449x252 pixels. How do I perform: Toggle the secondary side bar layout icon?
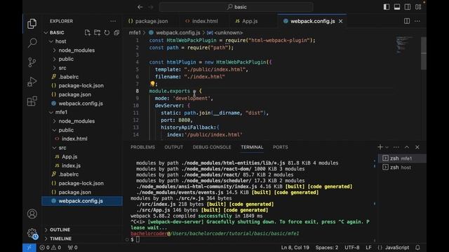pyautogui.click(x=408, y=7)
